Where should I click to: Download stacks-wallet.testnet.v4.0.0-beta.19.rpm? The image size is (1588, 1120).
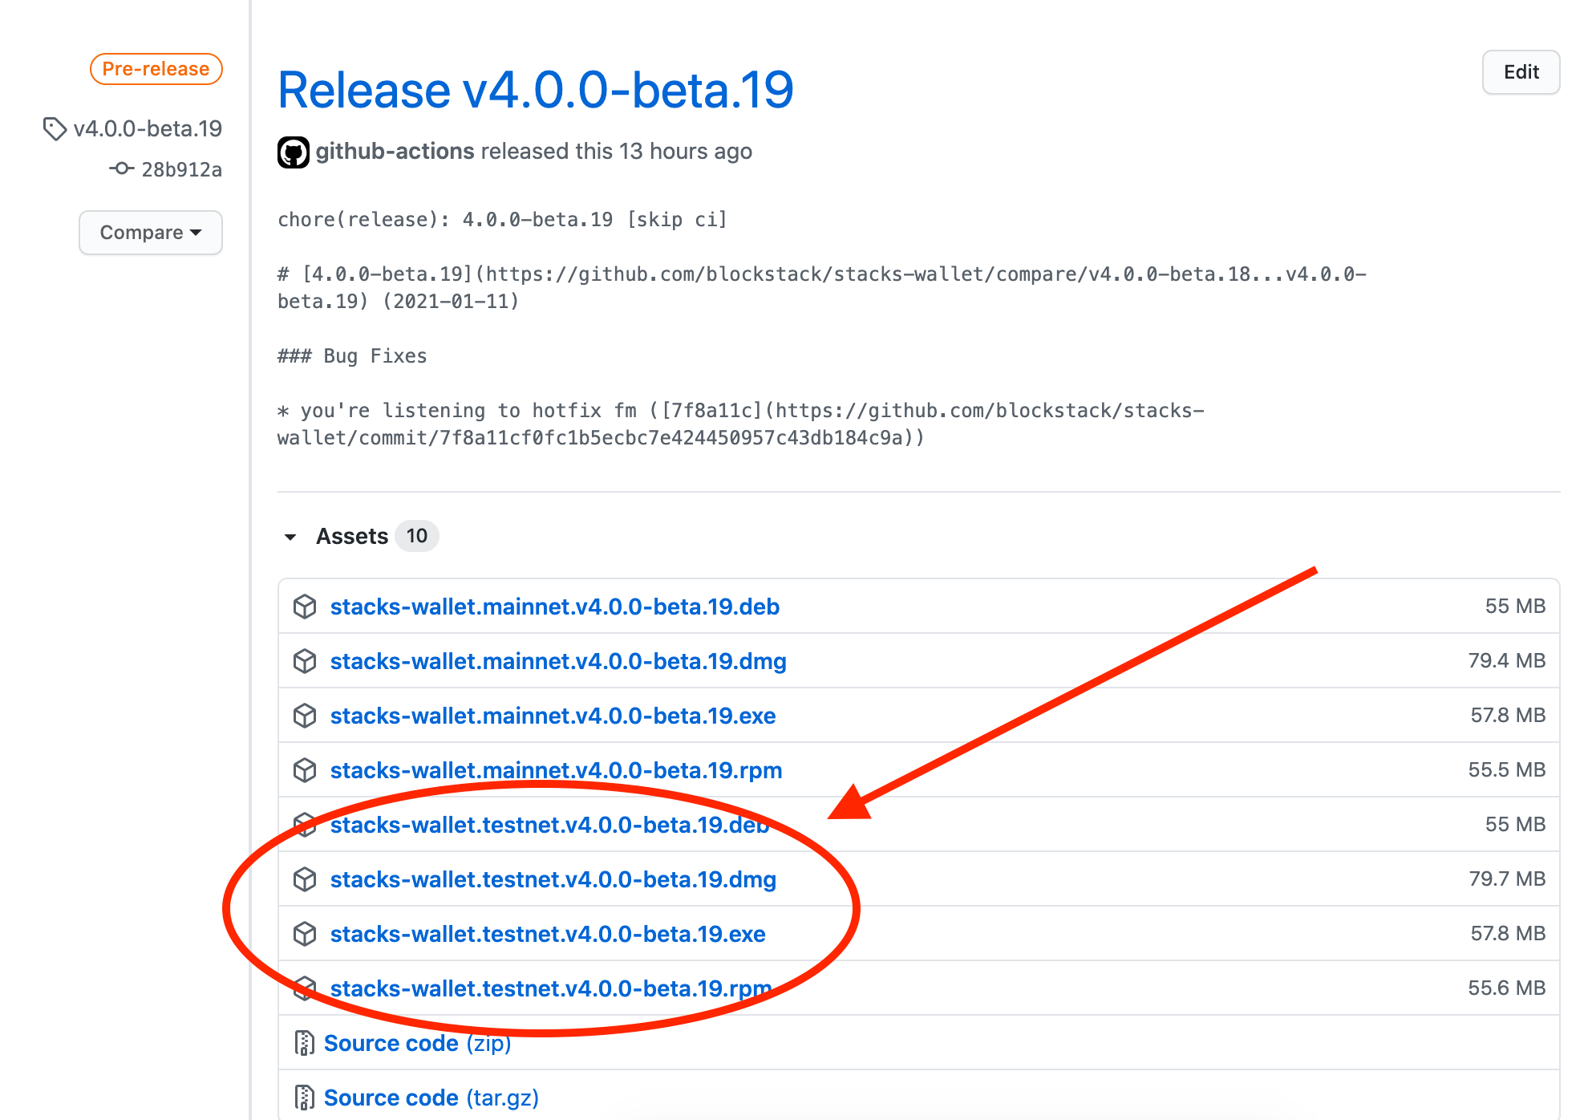[550, 988]
